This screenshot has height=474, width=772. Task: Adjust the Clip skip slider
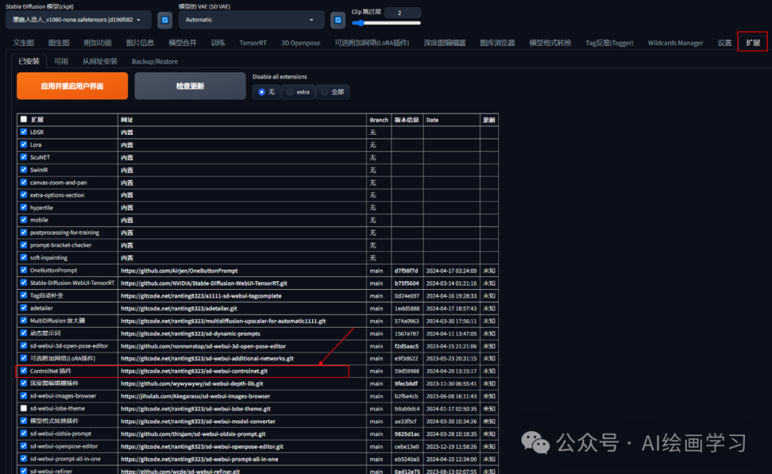click(x=386, y=23)
